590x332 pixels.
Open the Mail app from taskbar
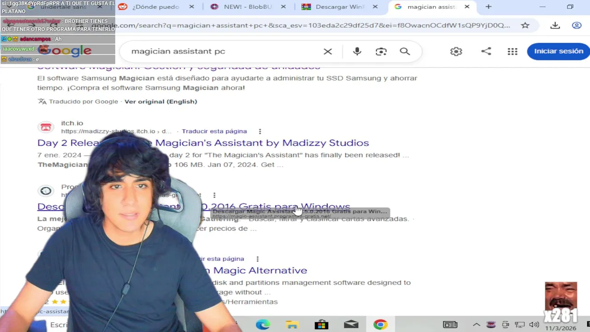pos(351,325)
